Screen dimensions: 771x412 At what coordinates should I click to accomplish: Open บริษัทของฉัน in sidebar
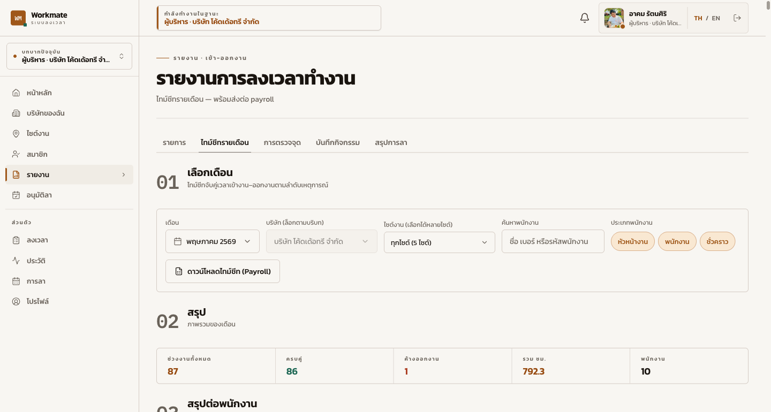70,113
